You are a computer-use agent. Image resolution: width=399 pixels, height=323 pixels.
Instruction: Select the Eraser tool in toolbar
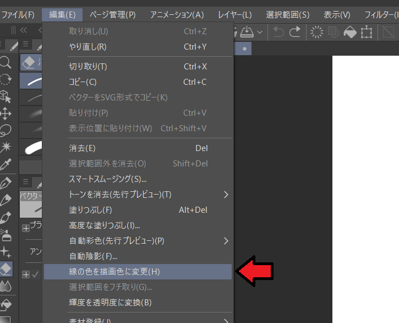pyautogui.click(x=6, y=269)
